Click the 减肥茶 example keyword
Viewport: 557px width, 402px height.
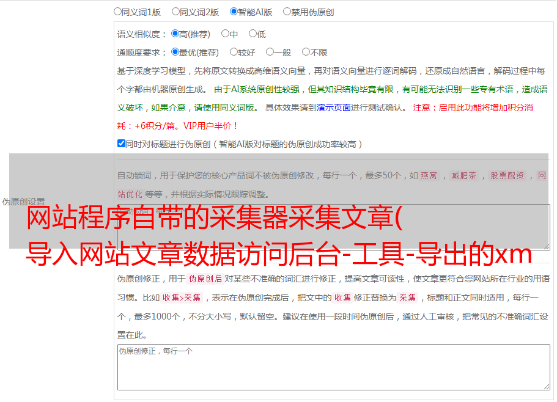463,175
